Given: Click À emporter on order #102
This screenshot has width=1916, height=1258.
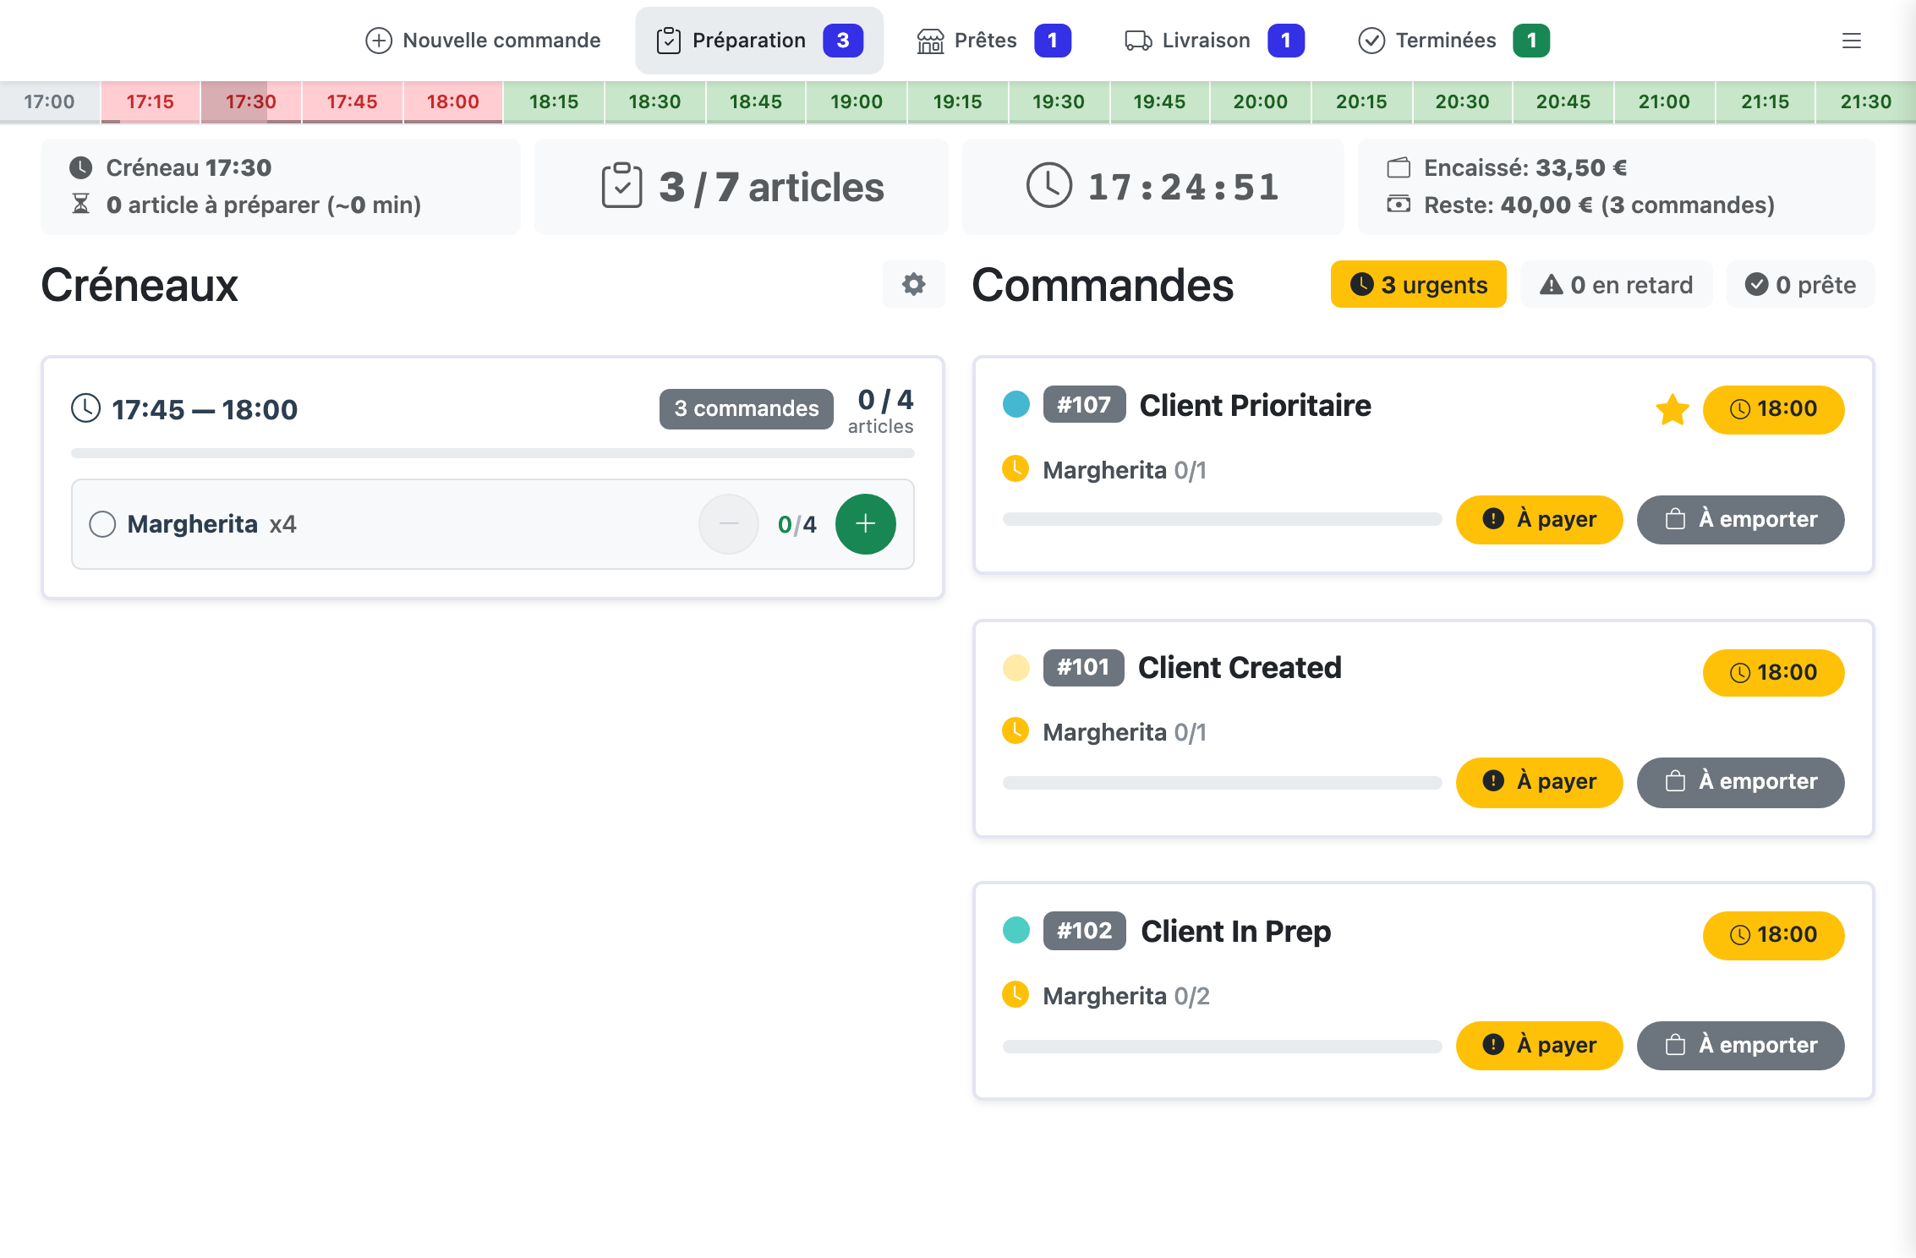Looking at the screenshot, I should (1740, 1045).
